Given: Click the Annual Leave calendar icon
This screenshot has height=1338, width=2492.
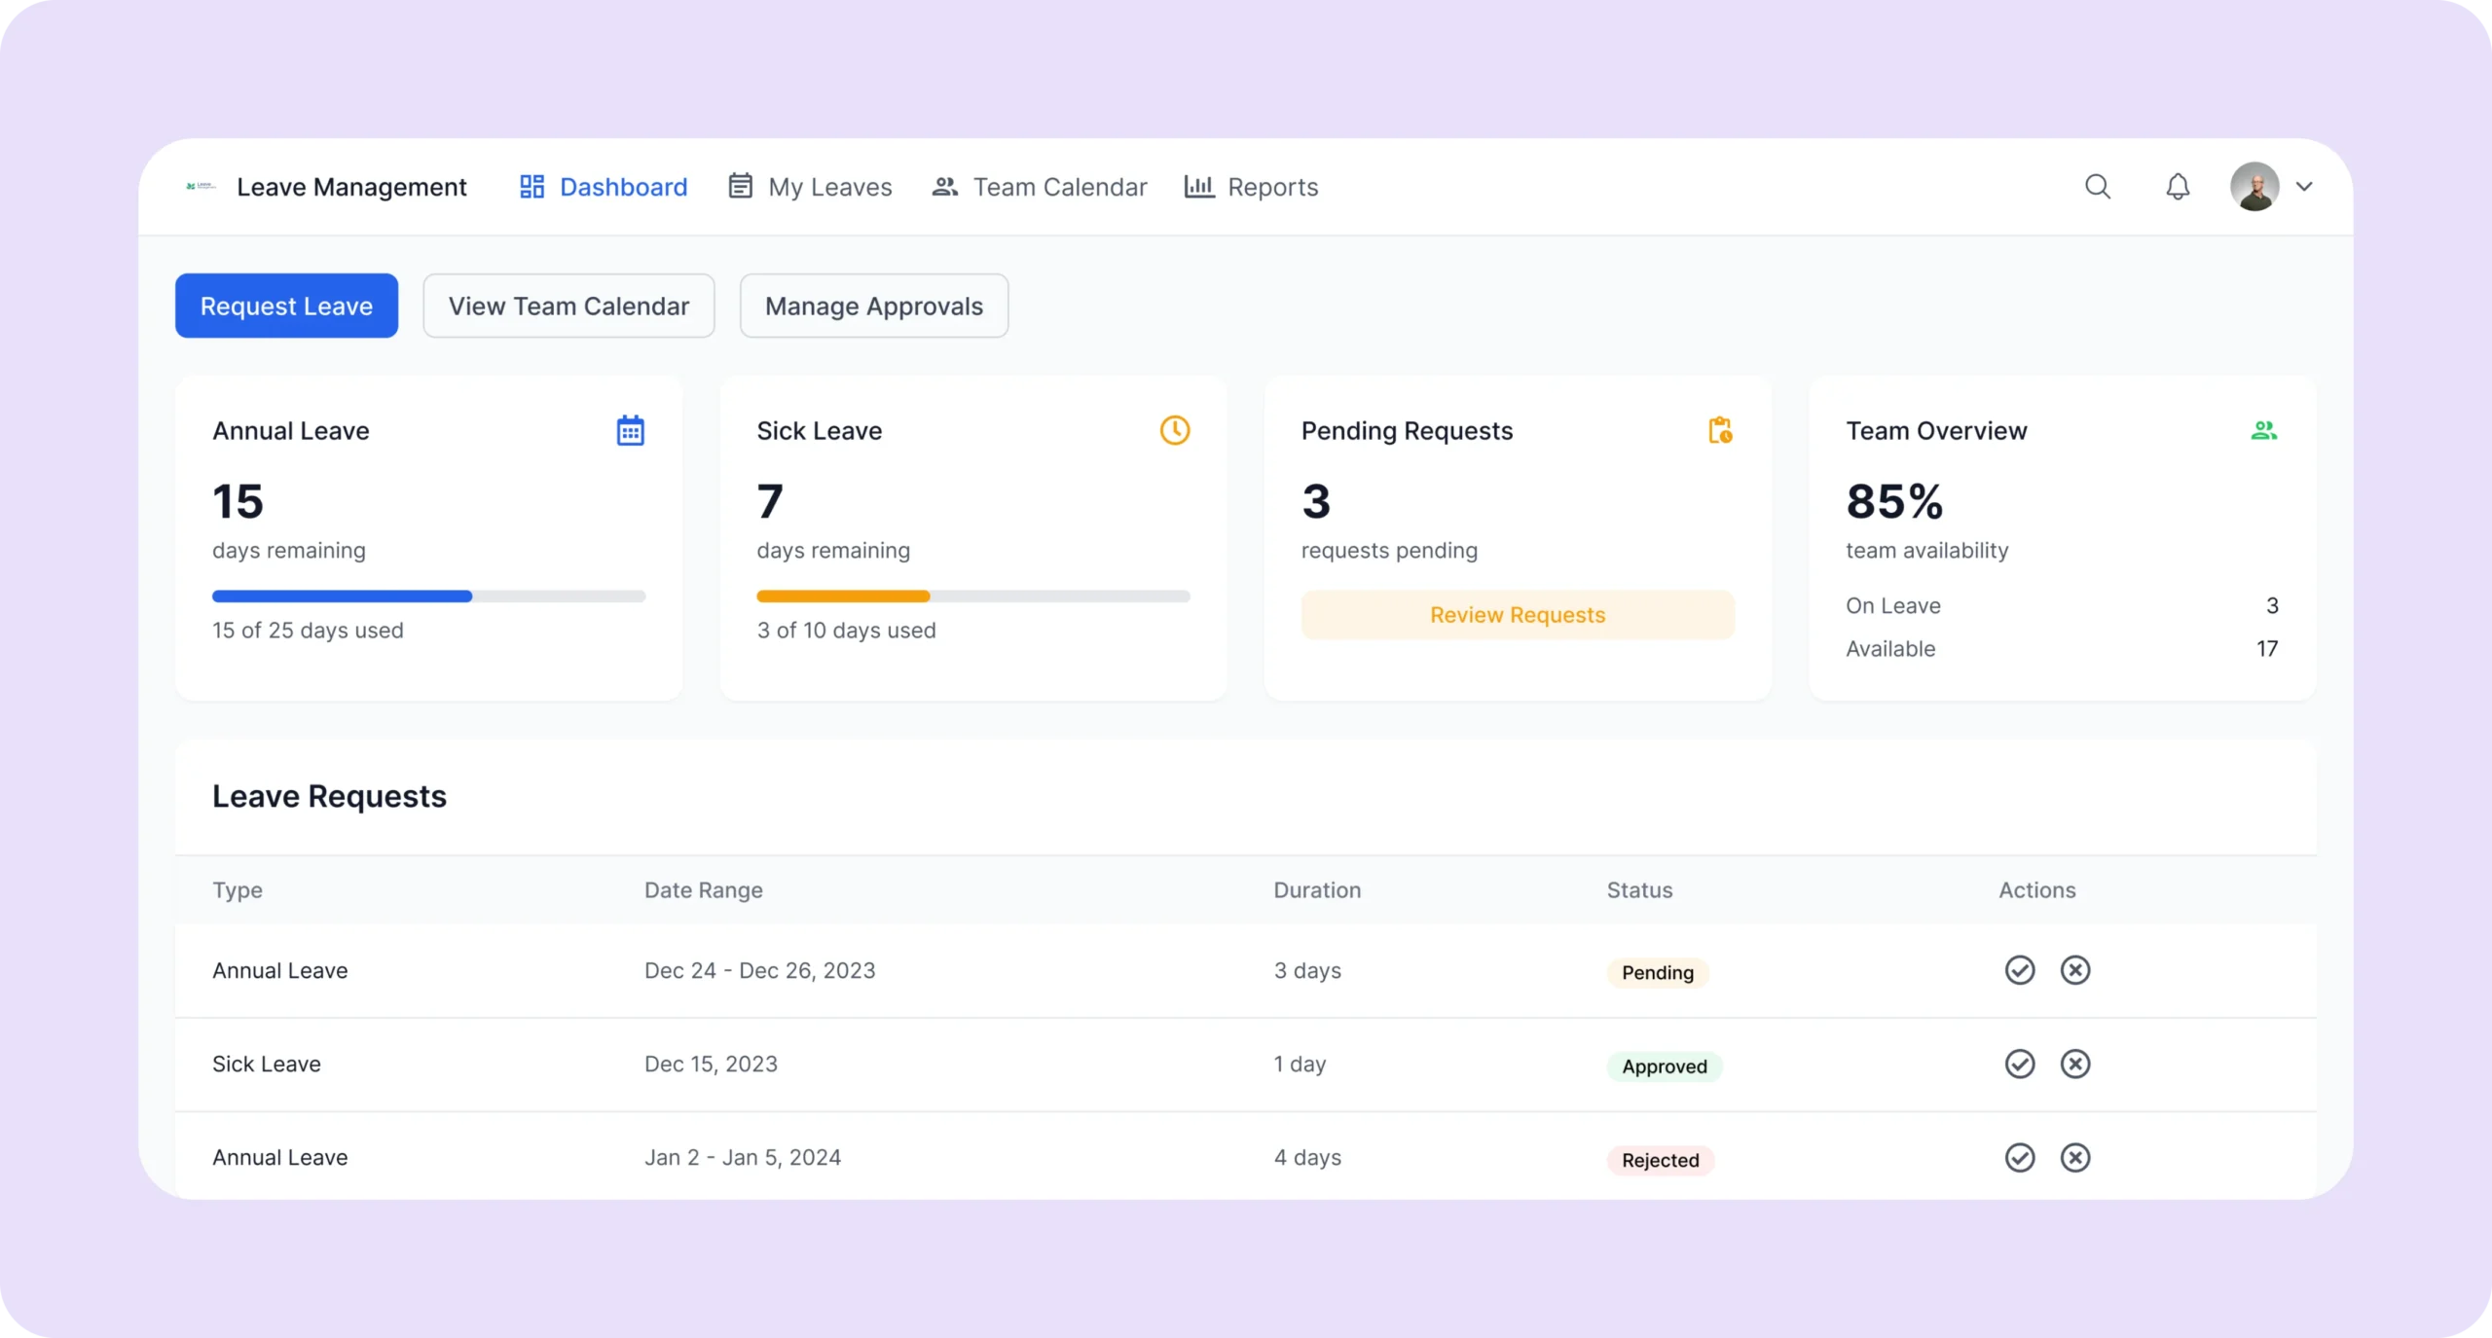Looking at the screenshot, I should coord(630,430).
